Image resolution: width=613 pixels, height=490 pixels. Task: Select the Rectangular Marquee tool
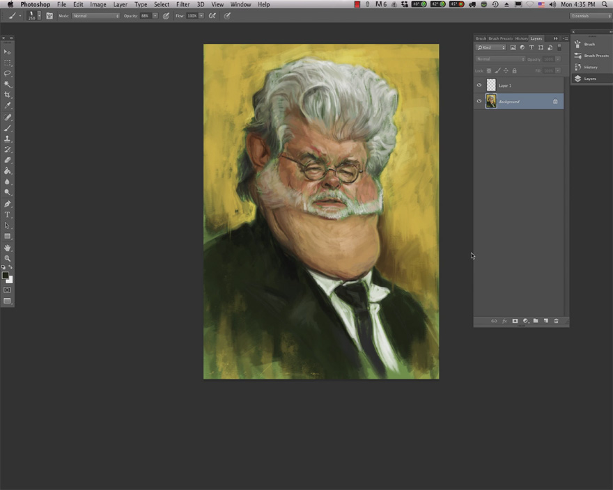(x=7, y=63)
